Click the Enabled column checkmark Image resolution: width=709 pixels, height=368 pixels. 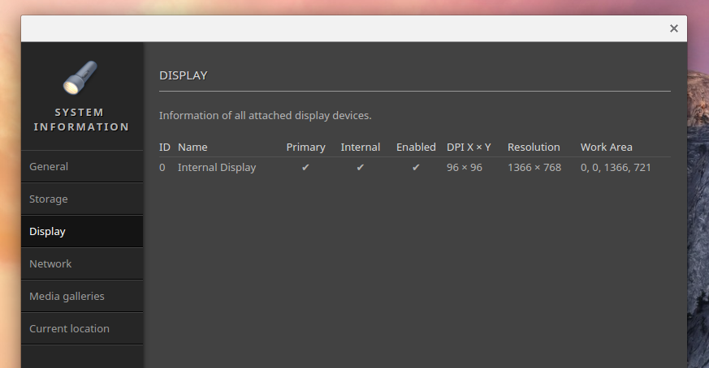[x=416, y=168]
